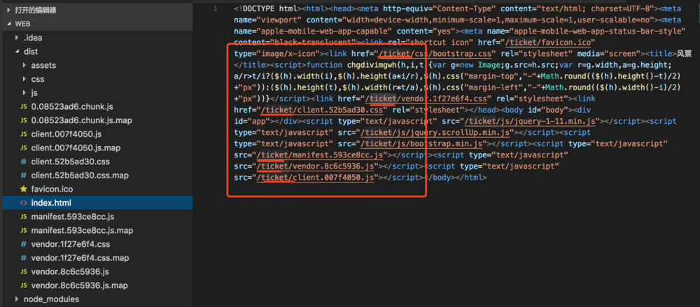Follow /ticket/js/jquery.scrollUp.min.js link in code
The image size is (700, 307).
tap(437, 133)
